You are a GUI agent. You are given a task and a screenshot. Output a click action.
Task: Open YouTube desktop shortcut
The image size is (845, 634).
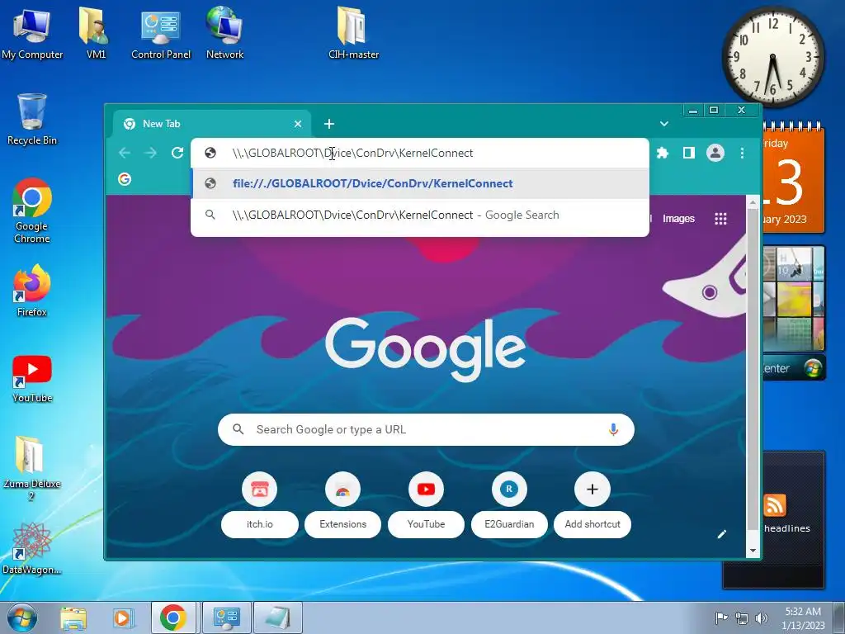pos(32,378)
